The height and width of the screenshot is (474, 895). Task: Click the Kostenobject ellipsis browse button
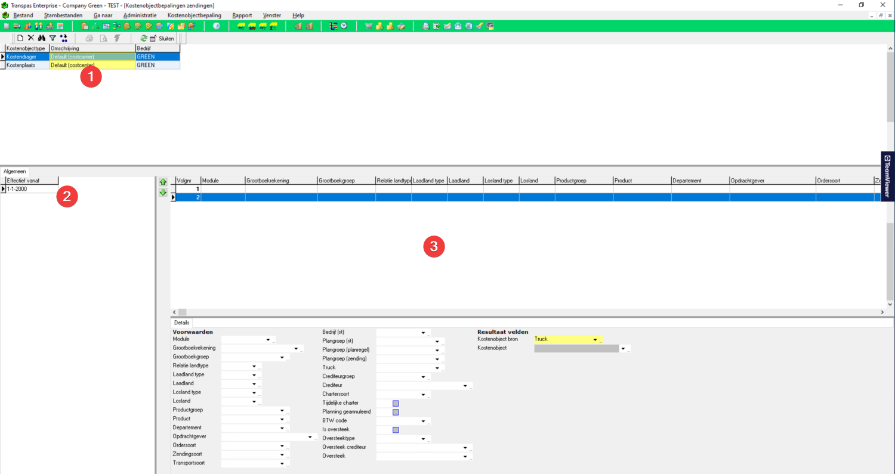point(628,349)
